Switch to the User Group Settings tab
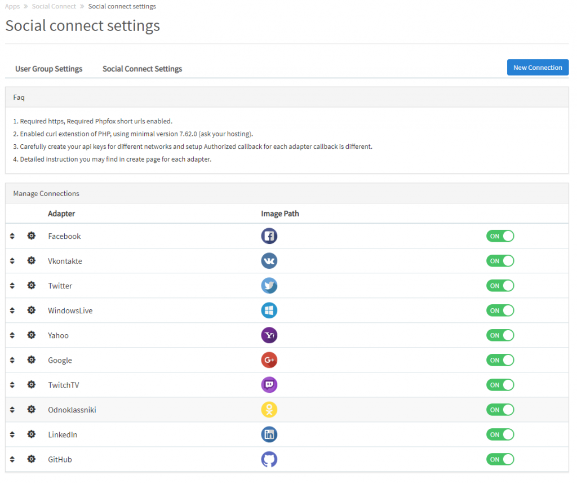Screen dimensions: 577x484 [x=48, y=68]
